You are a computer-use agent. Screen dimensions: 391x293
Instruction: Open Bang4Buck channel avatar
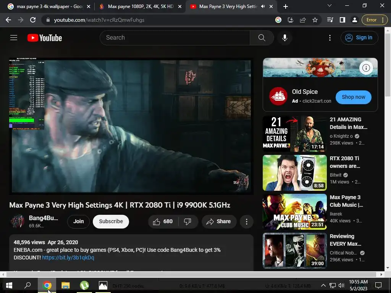click(x=18, y=221)
